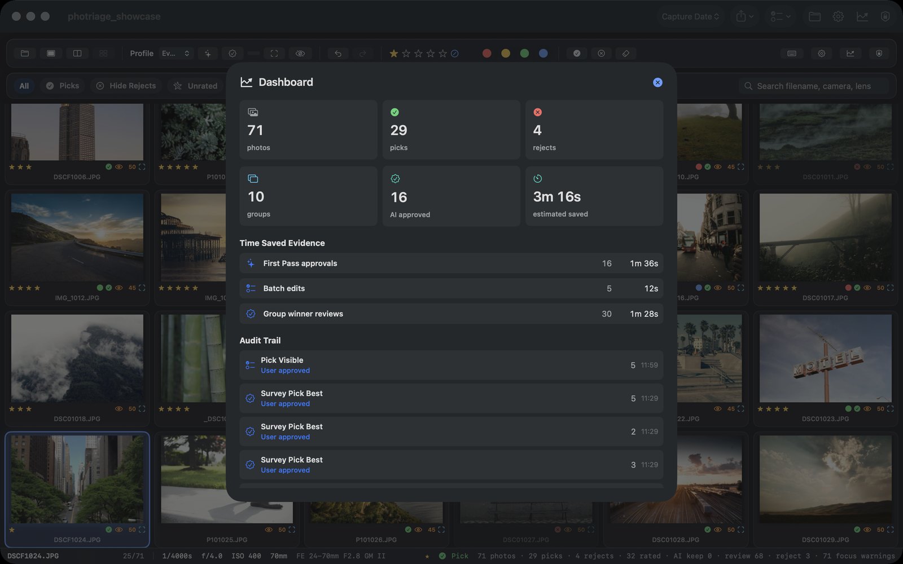Viewport: 903px width, 564px height.
Task: Open the checklist batch actions dropdown
Action: tap(781, 16)
